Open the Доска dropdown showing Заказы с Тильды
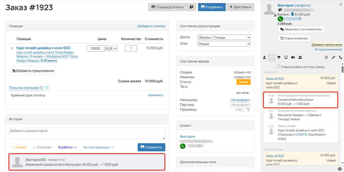 [224, 37]
